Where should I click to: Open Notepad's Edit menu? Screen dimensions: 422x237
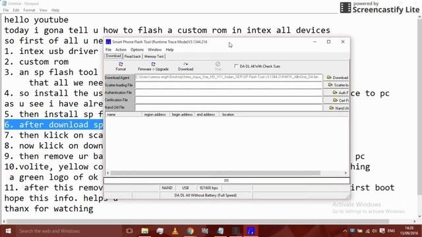tap(16, 11)
